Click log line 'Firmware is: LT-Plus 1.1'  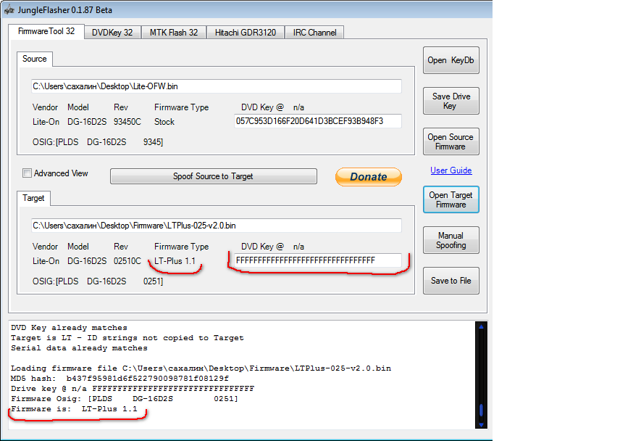pos(74,409)
